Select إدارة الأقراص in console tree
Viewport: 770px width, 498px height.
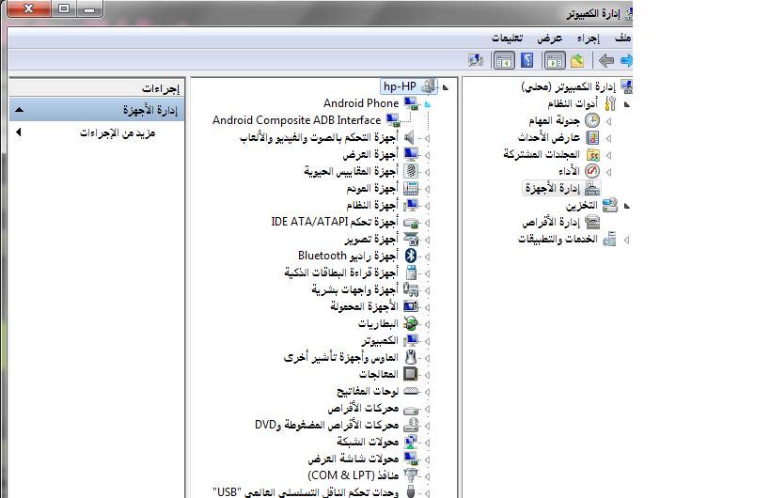(x=551, y=223)
